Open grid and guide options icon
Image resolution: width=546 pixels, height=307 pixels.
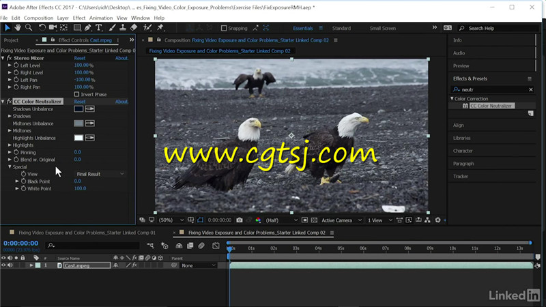(x=190, y=220)
